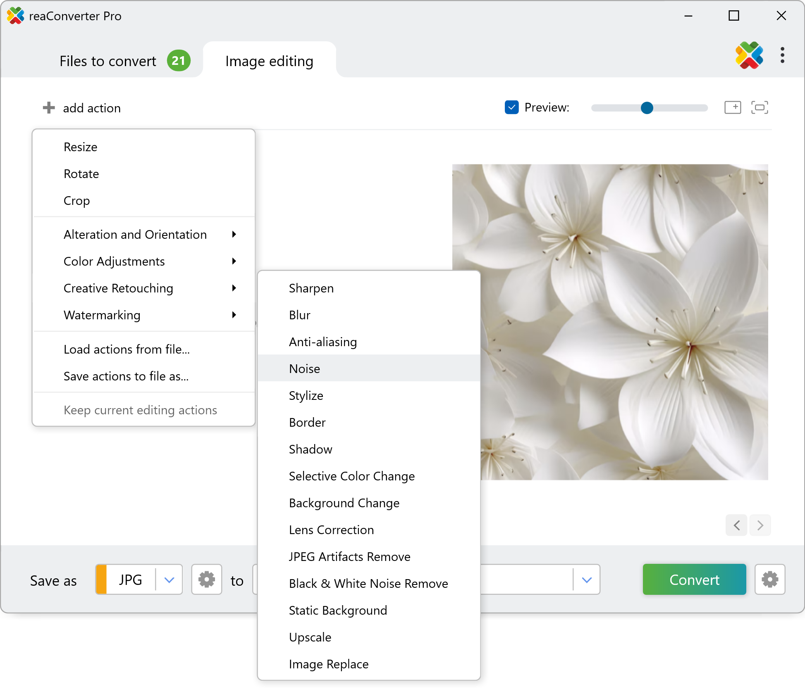Uncheck the Preview checkbox
The image size is (805, 689).
coord(511,107)
